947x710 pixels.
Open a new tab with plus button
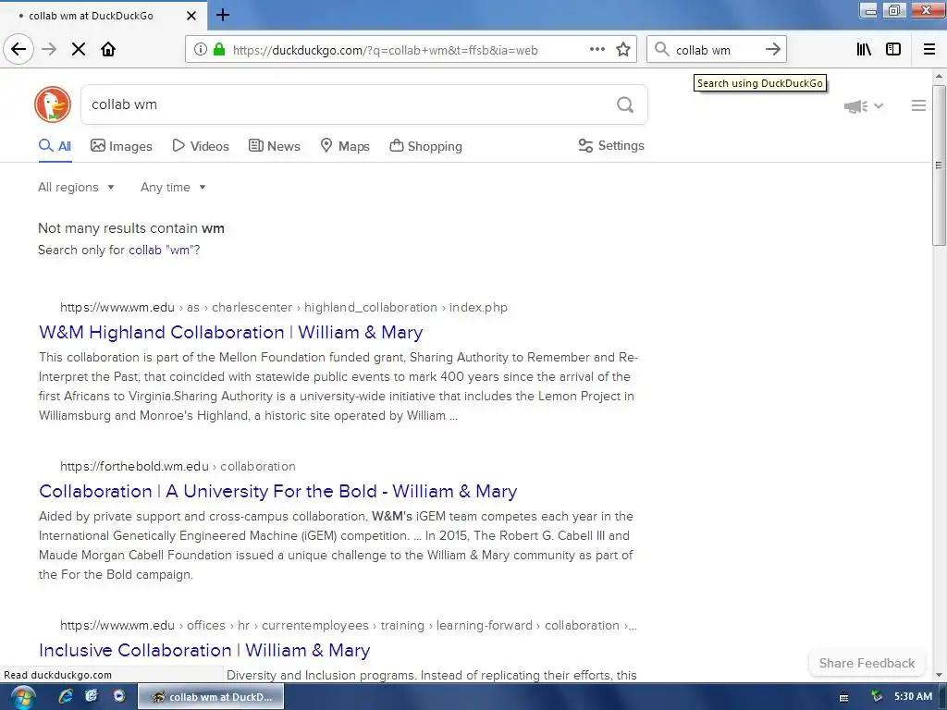tap(222, 15)
